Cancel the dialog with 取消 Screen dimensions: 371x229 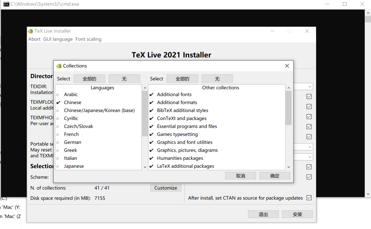[240, 176]
